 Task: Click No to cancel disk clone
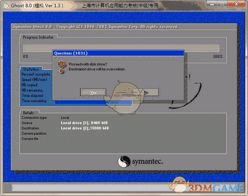pos(146,92)
